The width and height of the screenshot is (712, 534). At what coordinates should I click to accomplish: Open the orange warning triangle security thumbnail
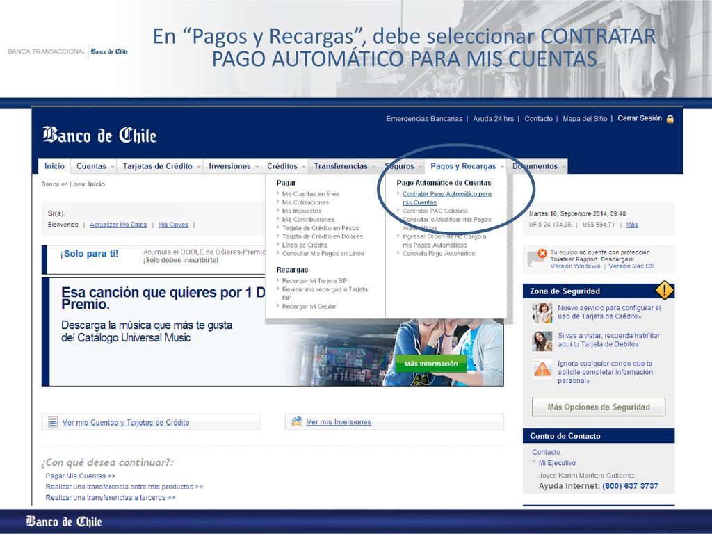pyautogui.click(x=542, y=369)
